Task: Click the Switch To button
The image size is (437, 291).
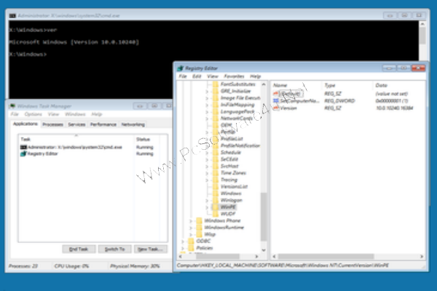Action: click(114, 249)
